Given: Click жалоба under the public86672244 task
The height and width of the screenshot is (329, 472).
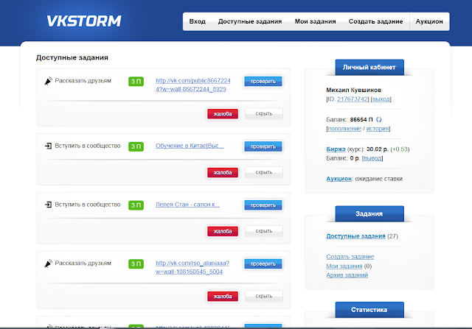Looking at the screenshot, I should (x=223, y=114).
